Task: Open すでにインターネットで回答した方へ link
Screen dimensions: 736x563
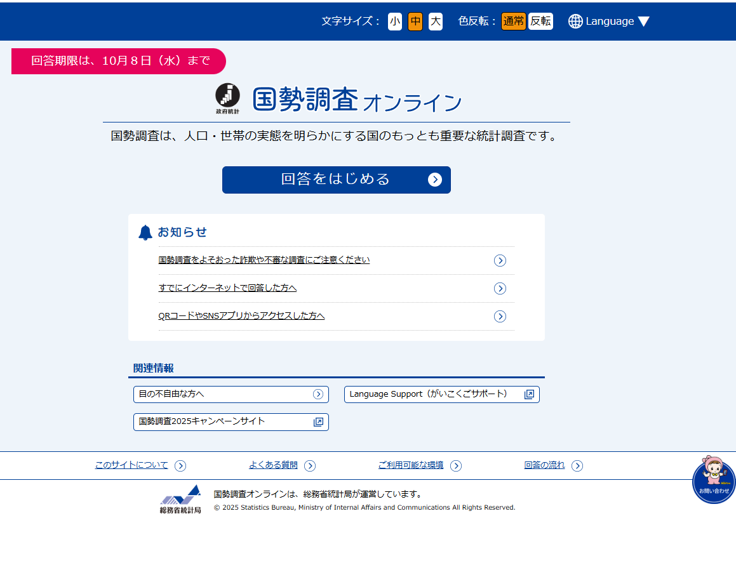Action: pos(227,288)
